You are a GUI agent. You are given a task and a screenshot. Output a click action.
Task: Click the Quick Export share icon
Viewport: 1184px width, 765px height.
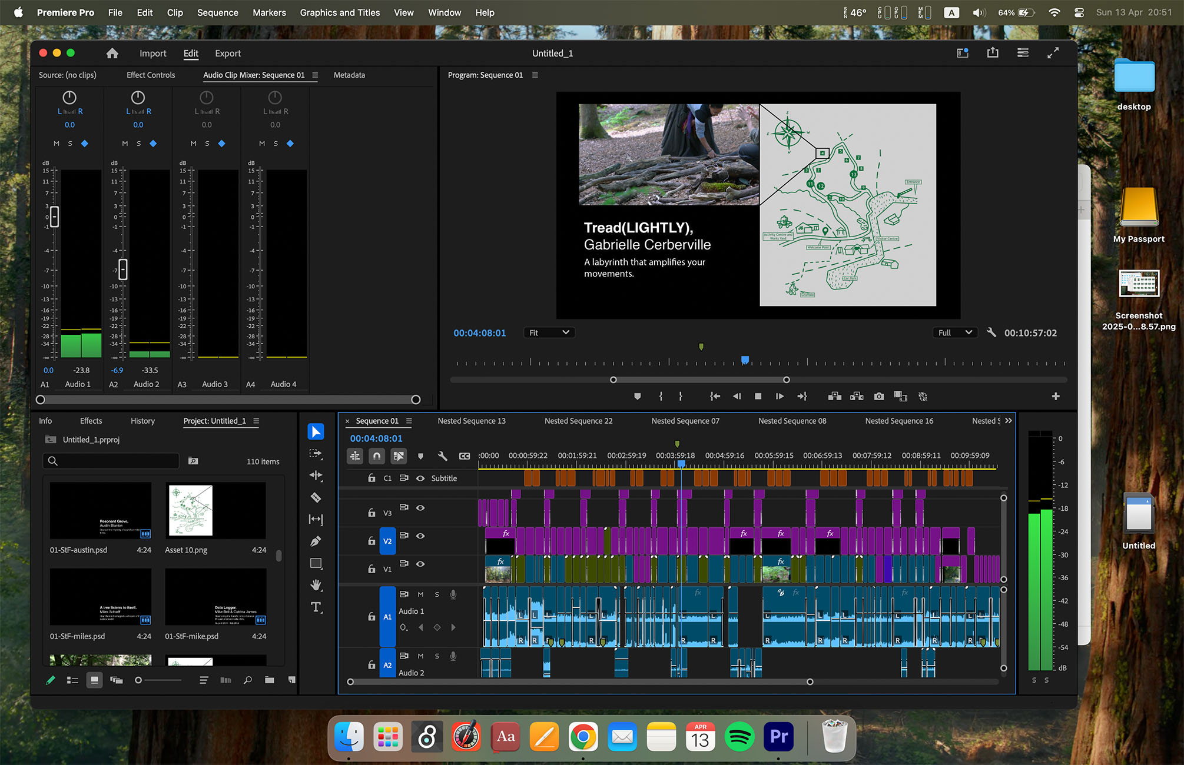click(x=993, y=53)
